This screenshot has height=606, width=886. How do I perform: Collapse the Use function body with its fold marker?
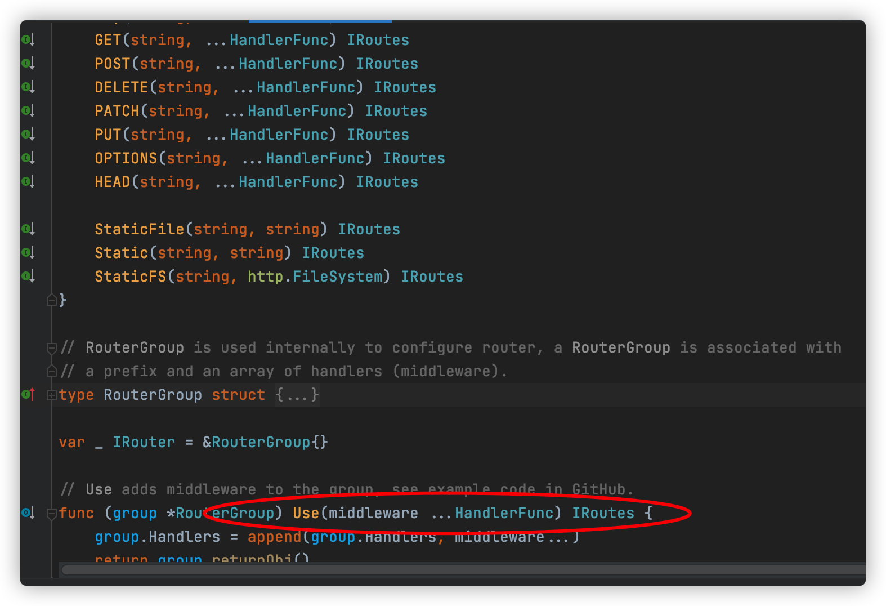[52, 514]
